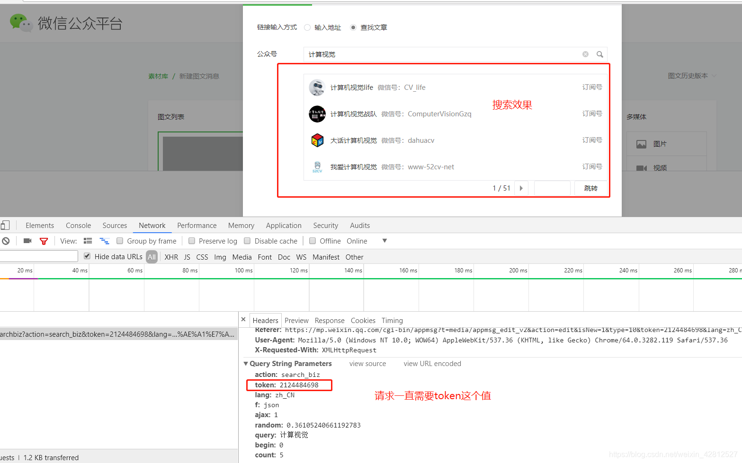Select the 查找文章 radio option
This screenshot has width=742, height=463.
pyautogui.click(x=353, y=27)
